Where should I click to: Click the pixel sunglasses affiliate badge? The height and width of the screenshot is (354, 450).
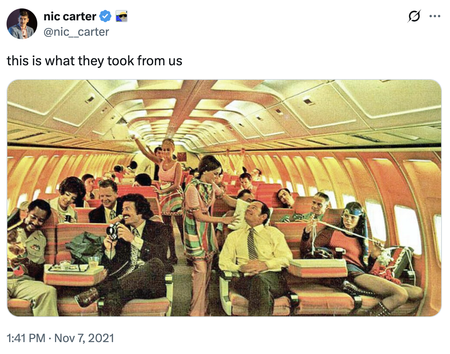point(121,17)
